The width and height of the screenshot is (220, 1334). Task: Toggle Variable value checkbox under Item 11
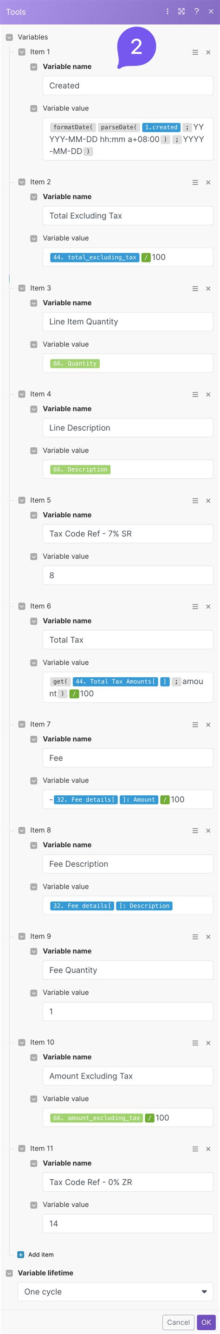click(x=33, y=1204)
